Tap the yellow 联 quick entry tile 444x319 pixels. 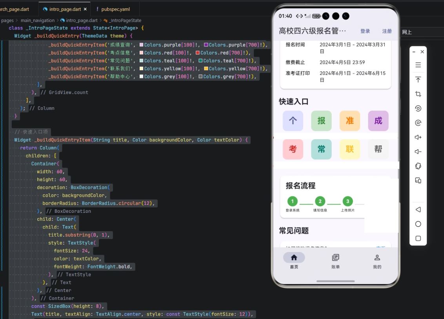coord(350,149)
